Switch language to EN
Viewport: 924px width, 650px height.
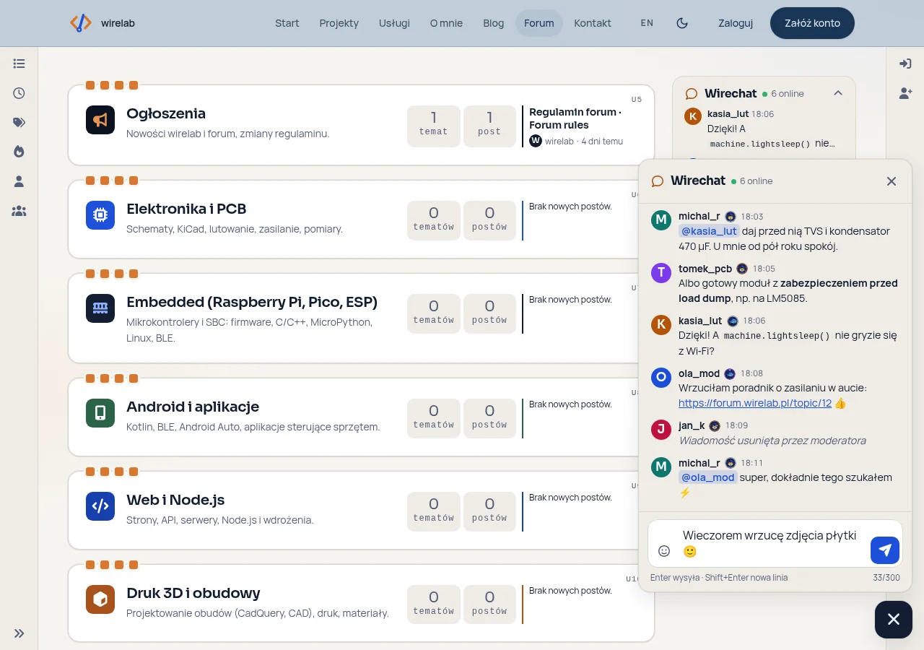pyautogui.click(x=647, y=23)
